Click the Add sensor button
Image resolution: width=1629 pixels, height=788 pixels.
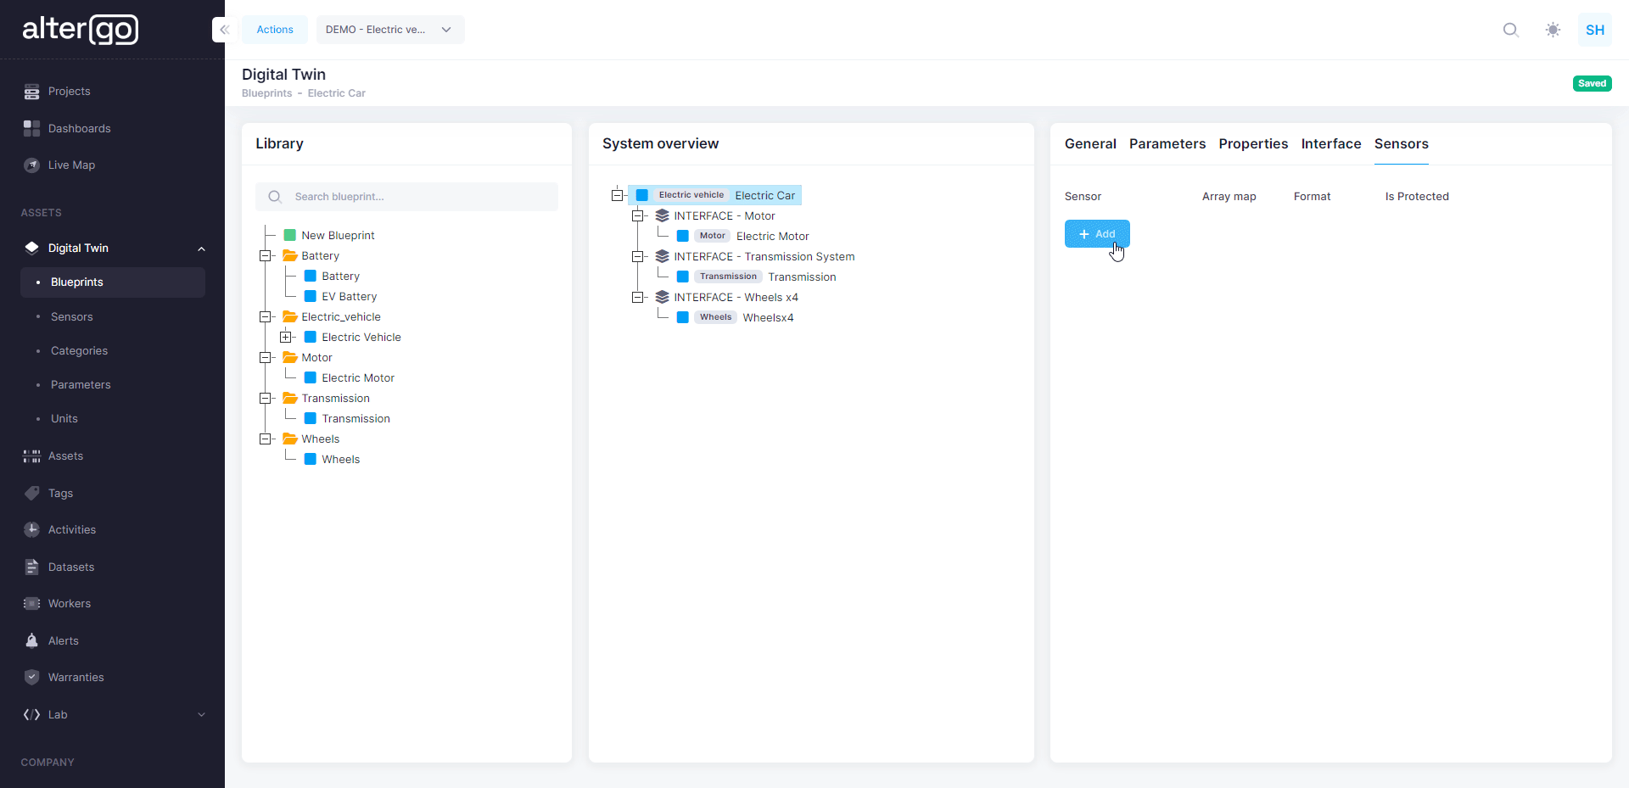1096,234
